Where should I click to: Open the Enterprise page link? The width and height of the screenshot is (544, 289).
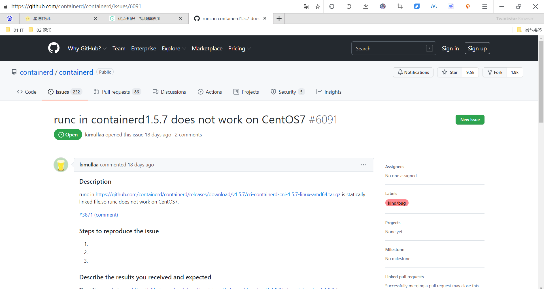point(144,48)
